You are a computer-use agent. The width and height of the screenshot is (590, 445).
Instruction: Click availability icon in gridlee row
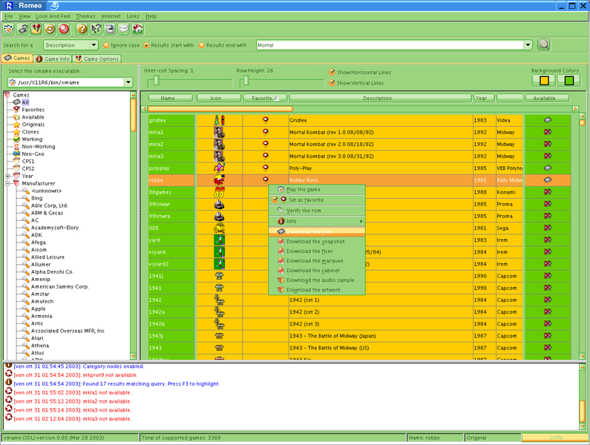548,120
